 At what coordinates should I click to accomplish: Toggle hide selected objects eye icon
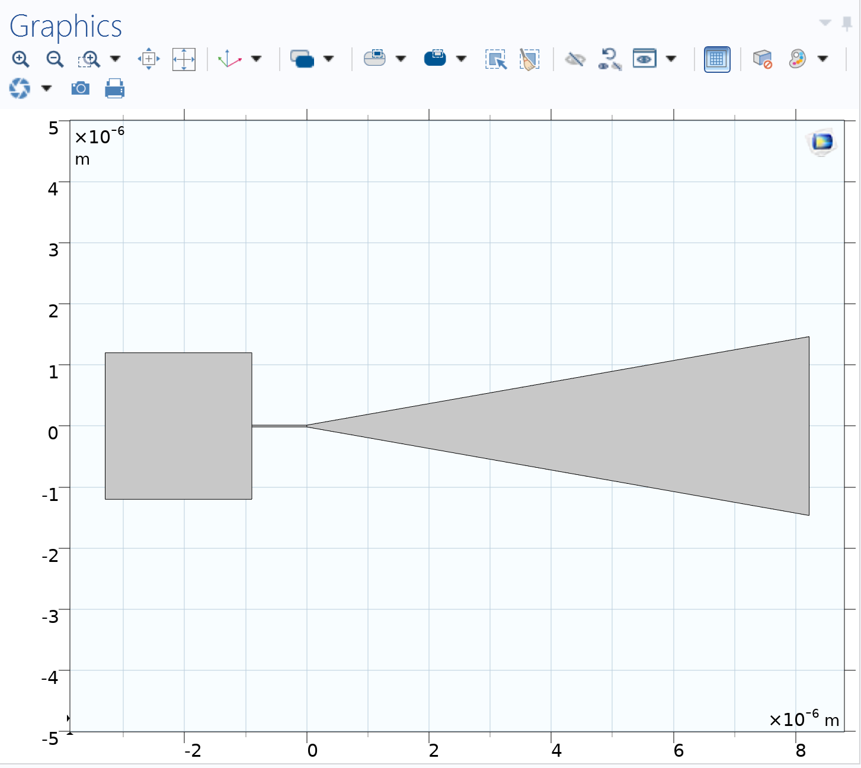click(575, 59)
